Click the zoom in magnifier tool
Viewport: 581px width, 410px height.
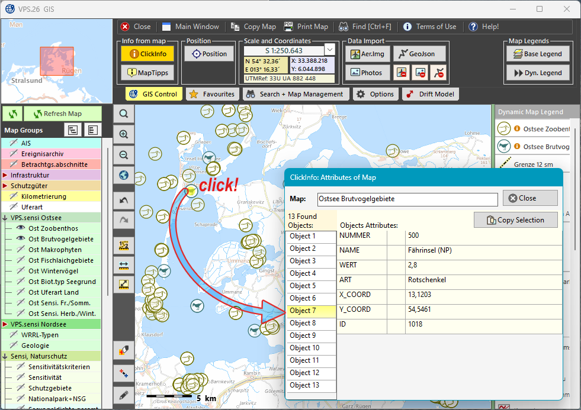124,134
